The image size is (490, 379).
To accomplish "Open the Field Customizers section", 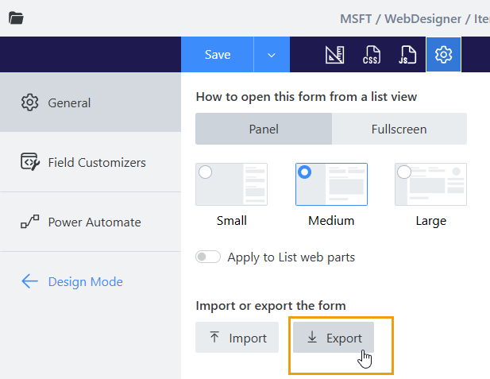I will coord(97,162).
